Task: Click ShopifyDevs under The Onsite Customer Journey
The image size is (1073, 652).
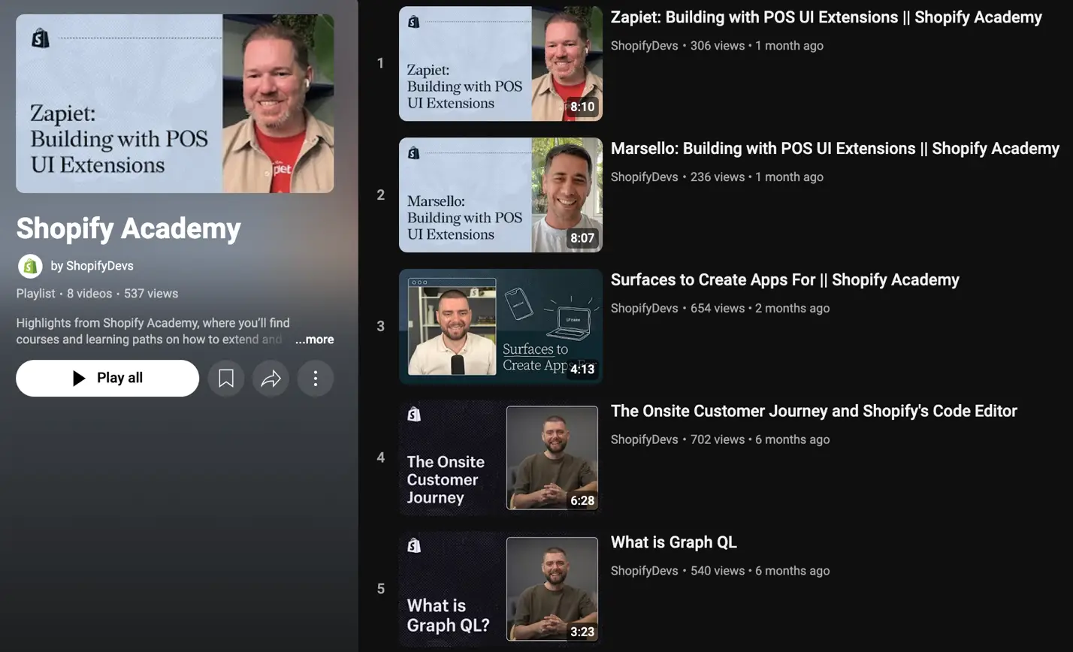Action: [645, 440]
